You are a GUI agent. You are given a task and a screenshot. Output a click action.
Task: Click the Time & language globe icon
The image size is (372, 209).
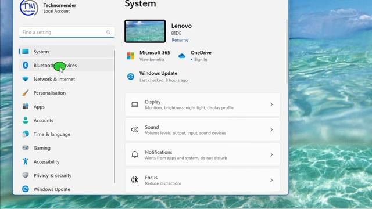(x=26, y=134)
